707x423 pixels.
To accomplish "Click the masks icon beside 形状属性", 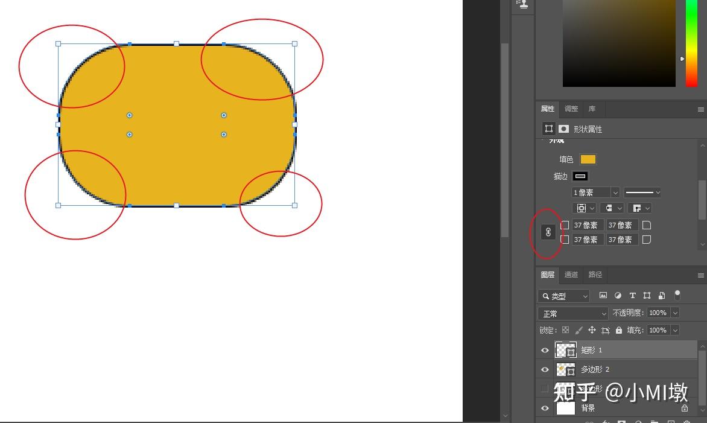I will pos(563,129).
